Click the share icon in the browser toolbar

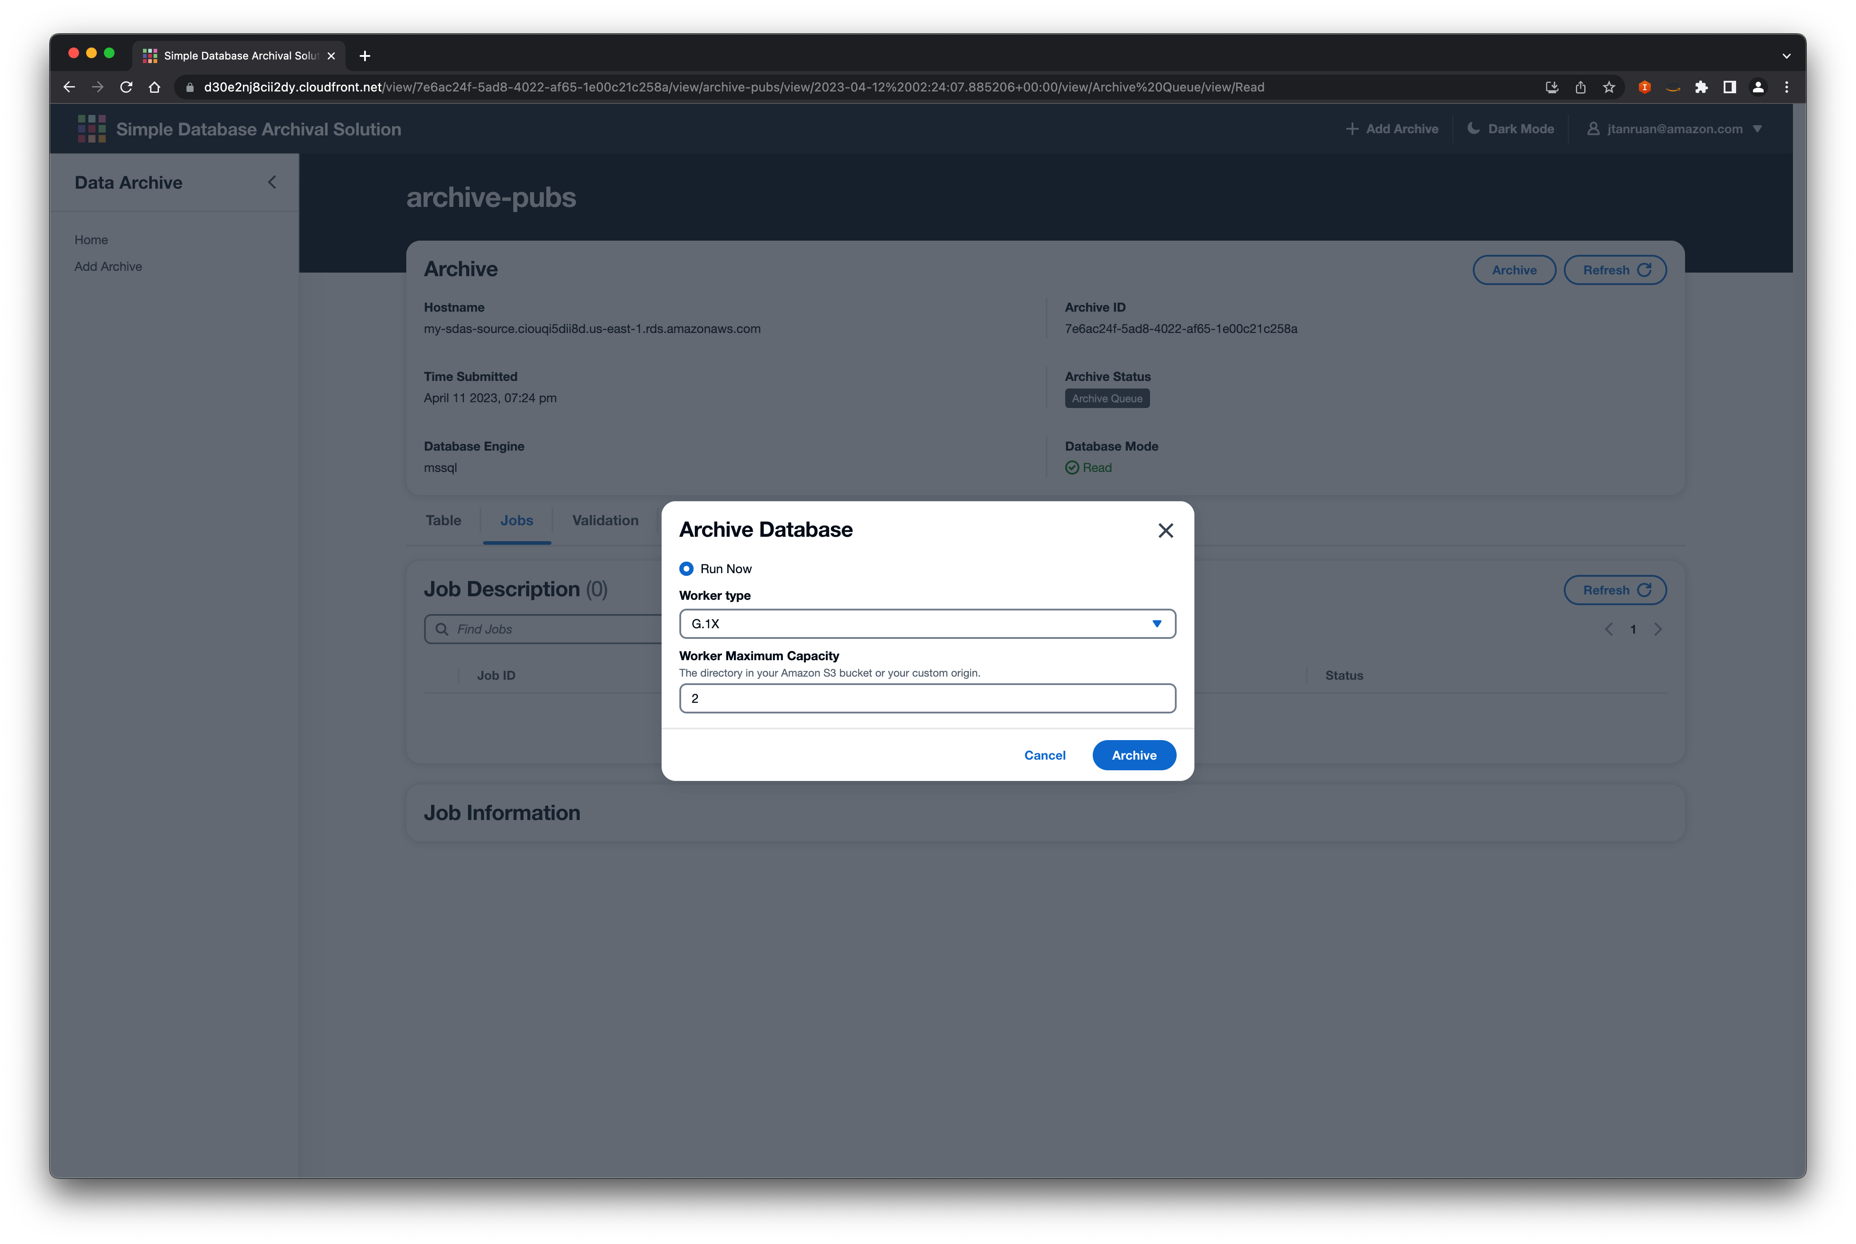(x=1581, y=87)
